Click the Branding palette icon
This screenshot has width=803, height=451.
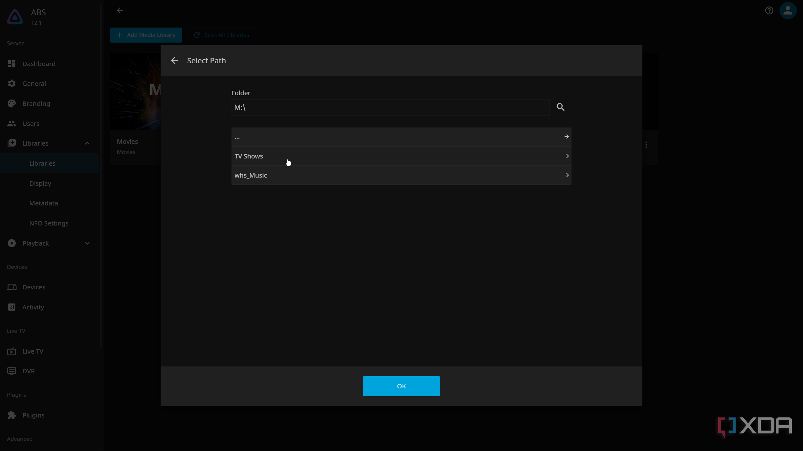pyautogui.click(x=12, y=104)
